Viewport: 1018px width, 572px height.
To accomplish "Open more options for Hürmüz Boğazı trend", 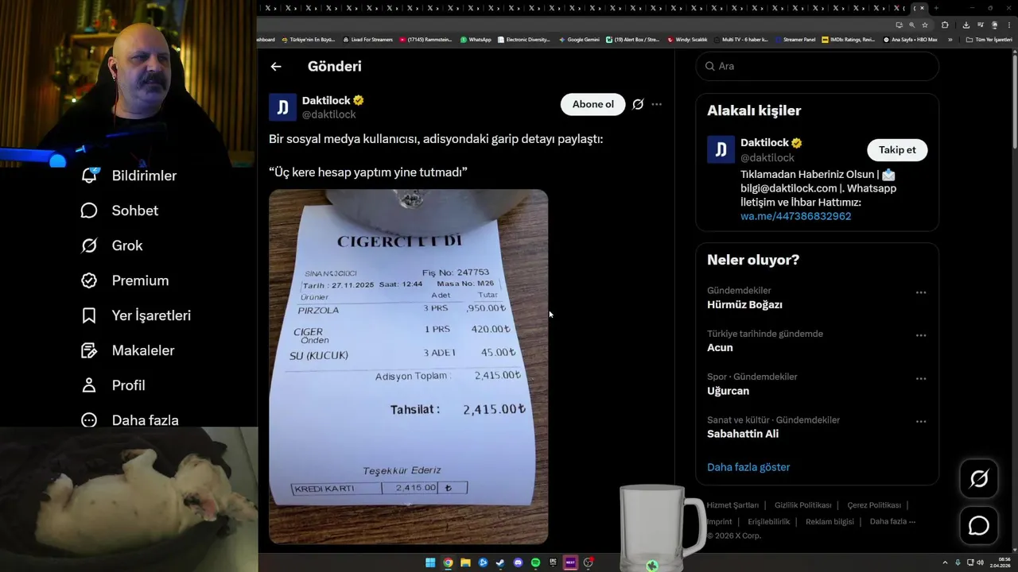I will 921,292.
